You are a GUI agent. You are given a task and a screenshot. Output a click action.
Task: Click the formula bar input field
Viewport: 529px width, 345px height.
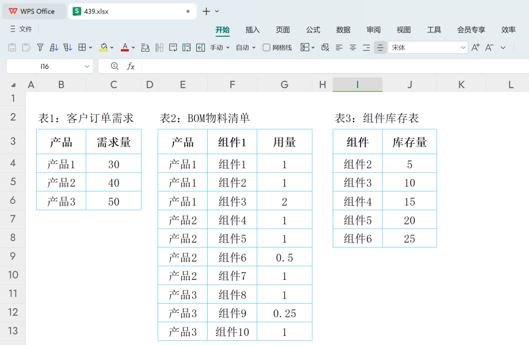tap(335, 66)
